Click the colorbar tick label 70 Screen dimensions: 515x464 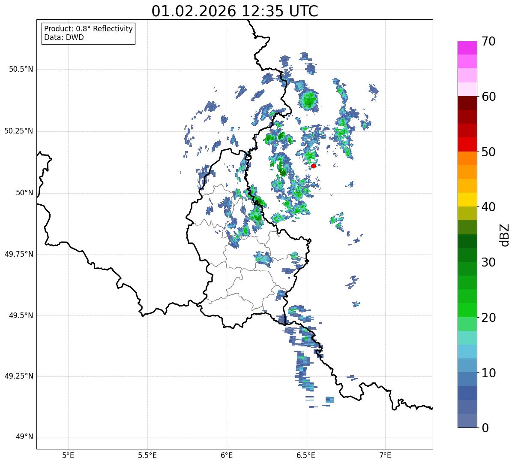click(488, 41)
